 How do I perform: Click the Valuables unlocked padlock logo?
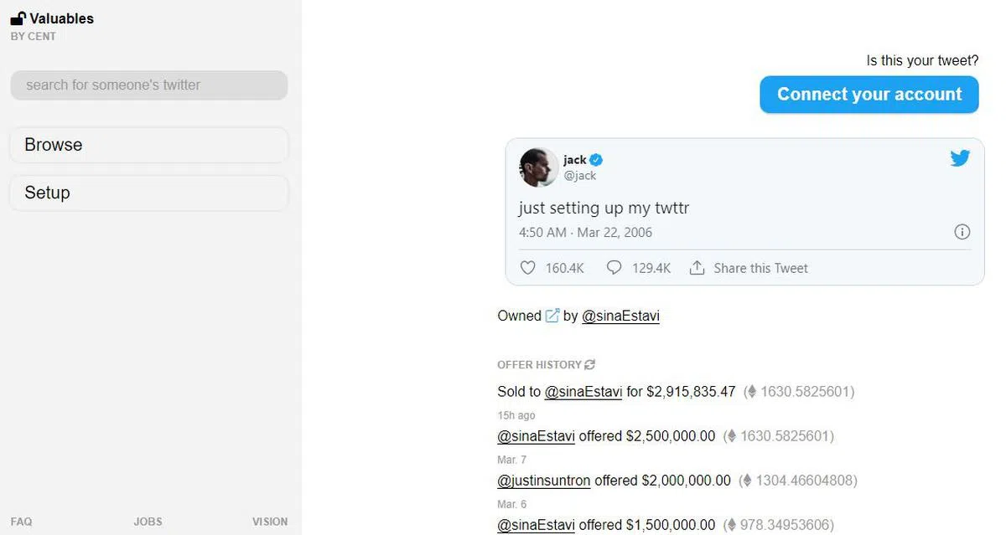18,18
